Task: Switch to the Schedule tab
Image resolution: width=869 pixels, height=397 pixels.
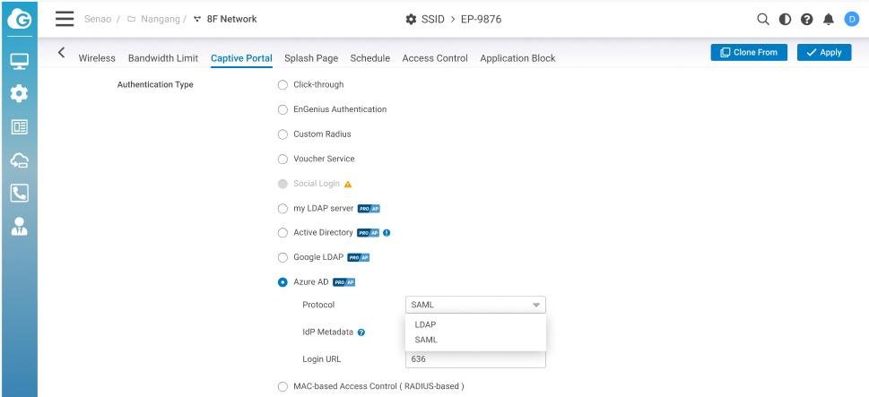Action: click(370, 58)
